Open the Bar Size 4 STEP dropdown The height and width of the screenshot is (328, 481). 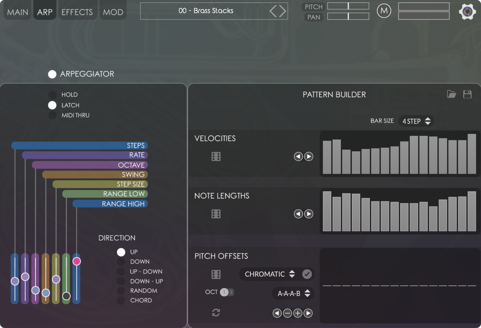point(416,121)
